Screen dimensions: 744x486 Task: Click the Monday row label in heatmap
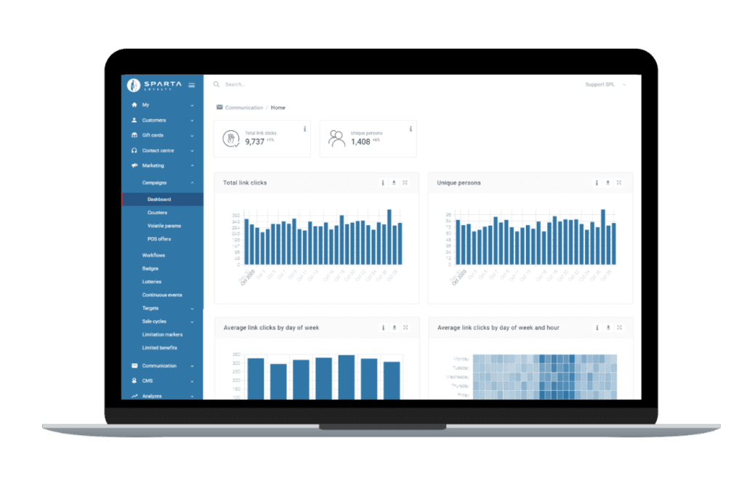(461, 359)
